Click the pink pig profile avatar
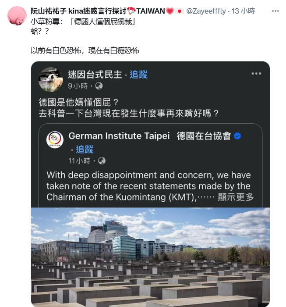Image resolution: width=286 pixels, height=307 pixels. tap(17, 16)
